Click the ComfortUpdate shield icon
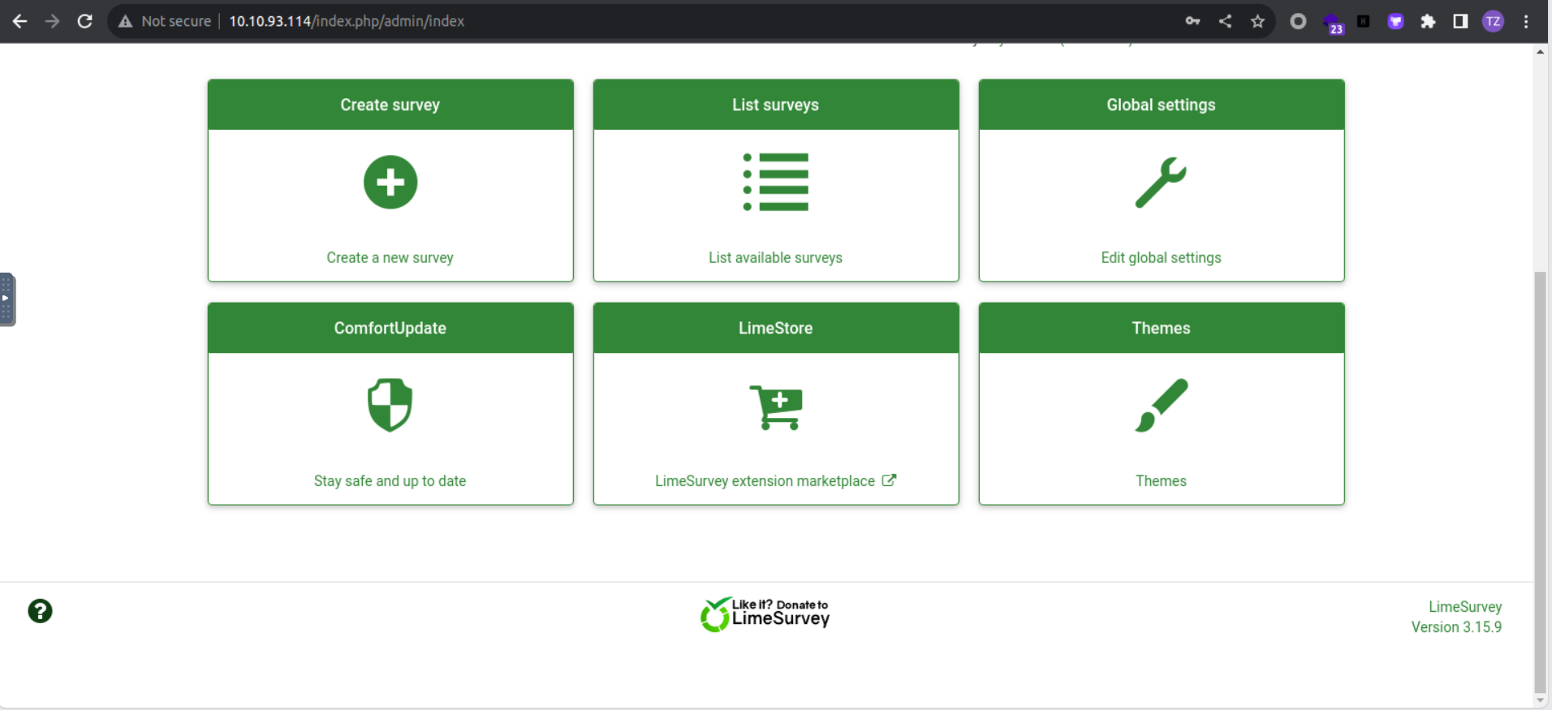Image resolution: width=1552 pixels, height=710 pixels. tap(390, 405)
